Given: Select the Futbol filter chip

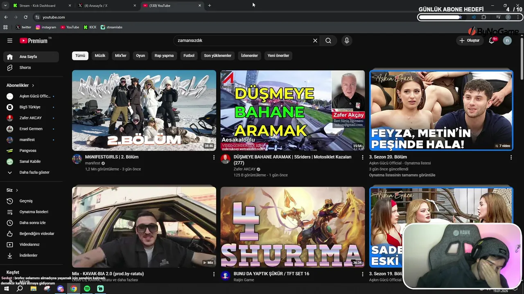Looking at the screenshot, I should pyautogui.click(x=189, y=56).
